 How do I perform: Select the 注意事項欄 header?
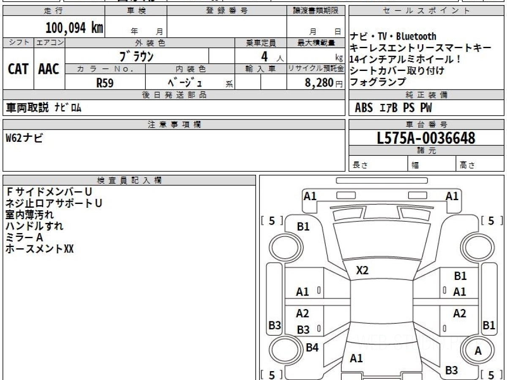pos(174,125)
